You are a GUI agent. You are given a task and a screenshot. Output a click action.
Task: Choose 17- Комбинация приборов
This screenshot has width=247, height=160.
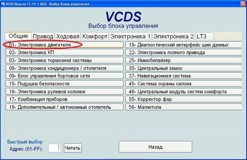coord(64,99)
